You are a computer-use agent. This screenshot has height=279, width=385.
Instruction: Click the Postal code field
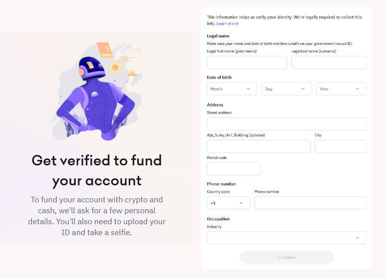click(x=233, y=169)
